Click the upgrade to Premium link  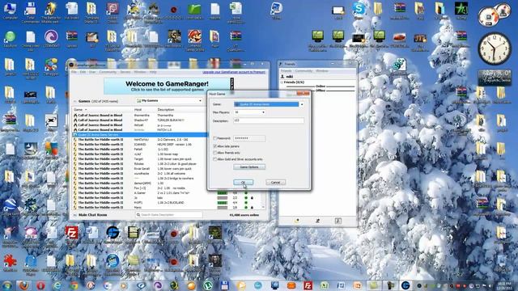[234, 72]
